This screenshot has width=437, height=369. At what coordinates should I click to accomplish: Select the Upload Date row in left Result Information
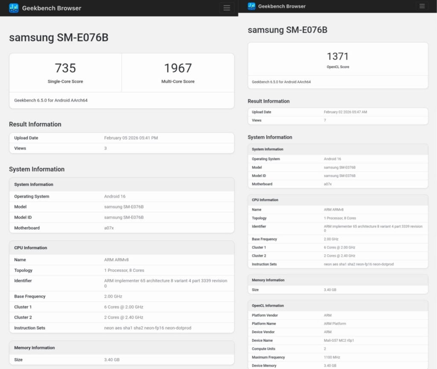pyautogui.click(x=122, y=138)
